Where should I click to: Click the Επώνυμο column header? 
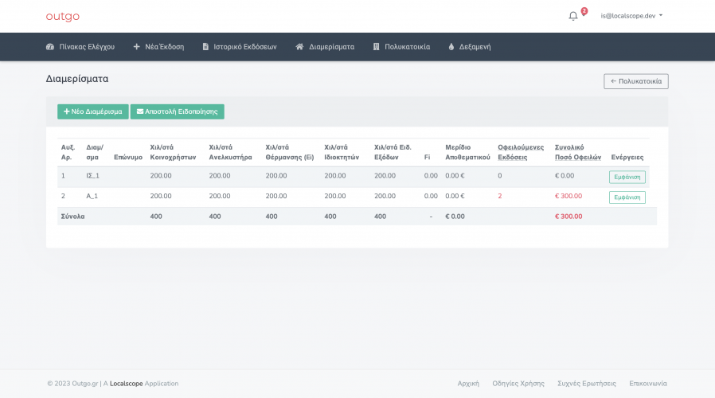128,158
